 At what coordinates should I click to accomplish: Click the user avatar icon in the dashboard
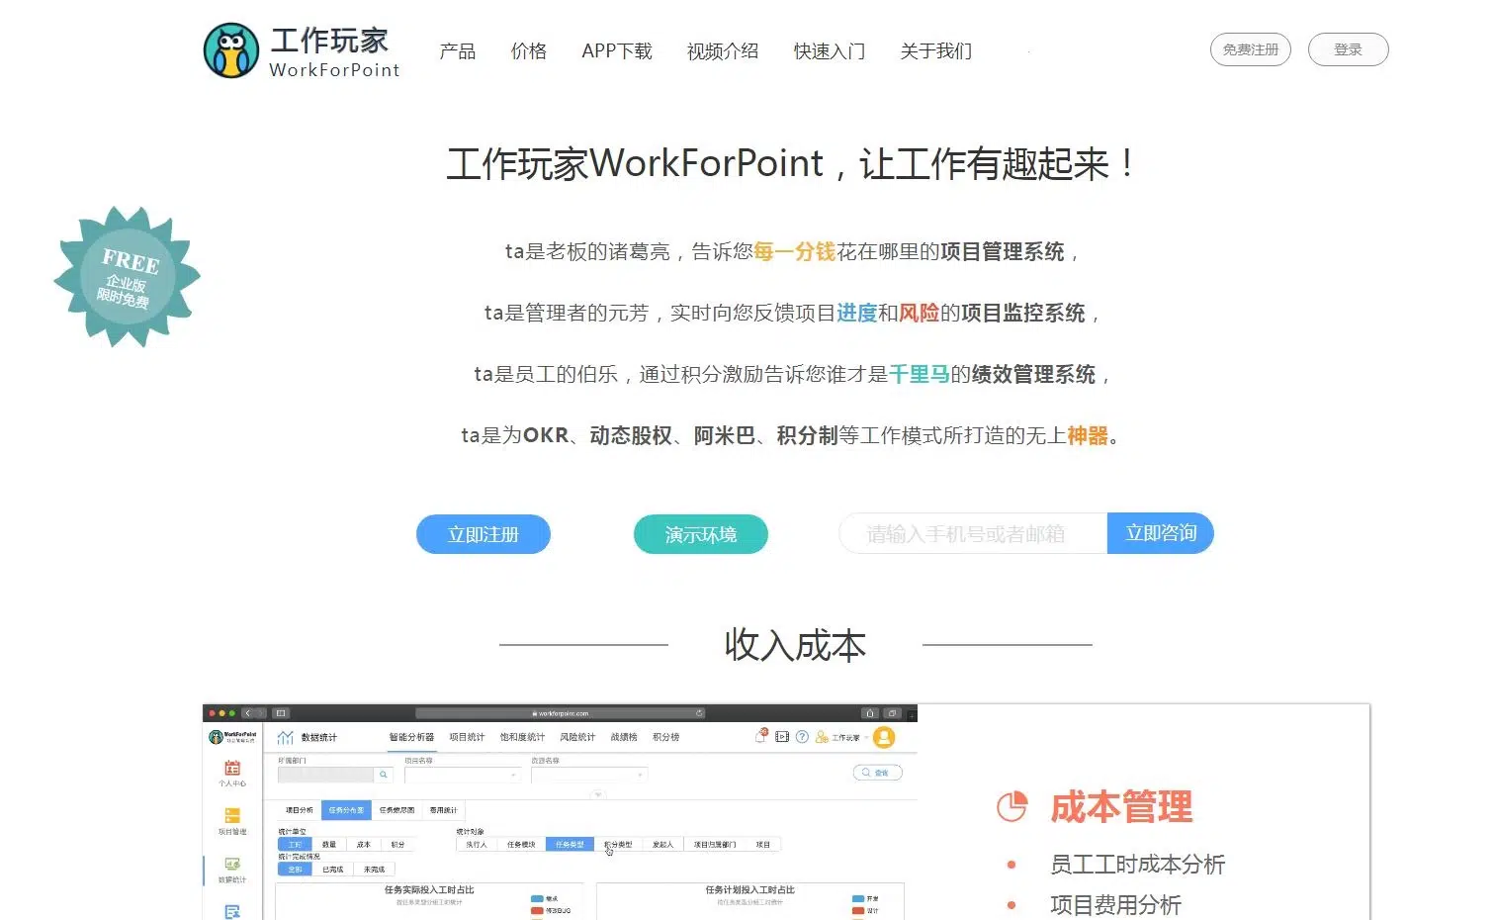884,738
